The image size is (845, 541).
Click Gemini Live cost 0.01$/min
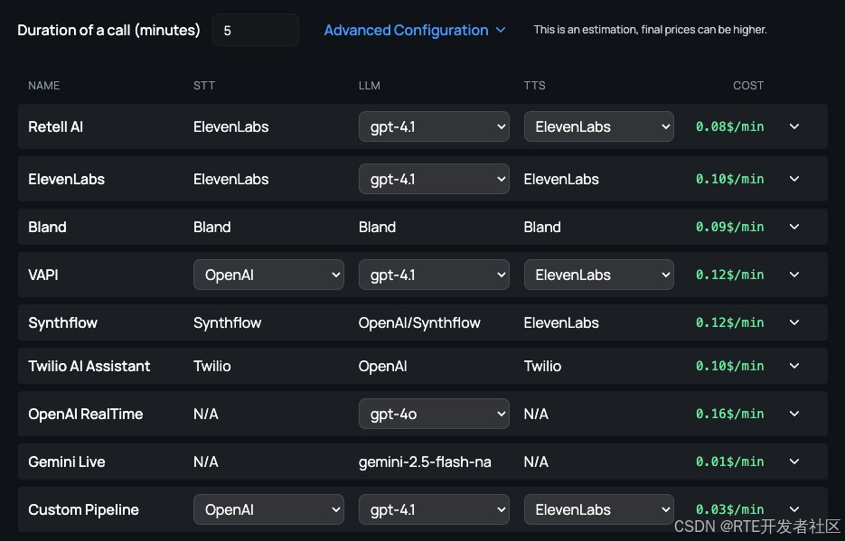[x=729, y=462]
